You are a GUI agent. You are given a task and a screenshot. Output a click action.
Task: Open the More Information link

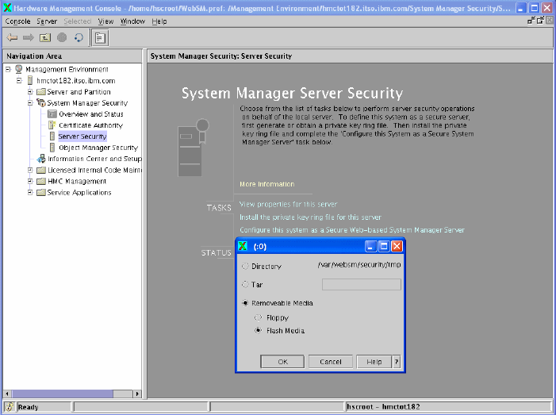267,184
